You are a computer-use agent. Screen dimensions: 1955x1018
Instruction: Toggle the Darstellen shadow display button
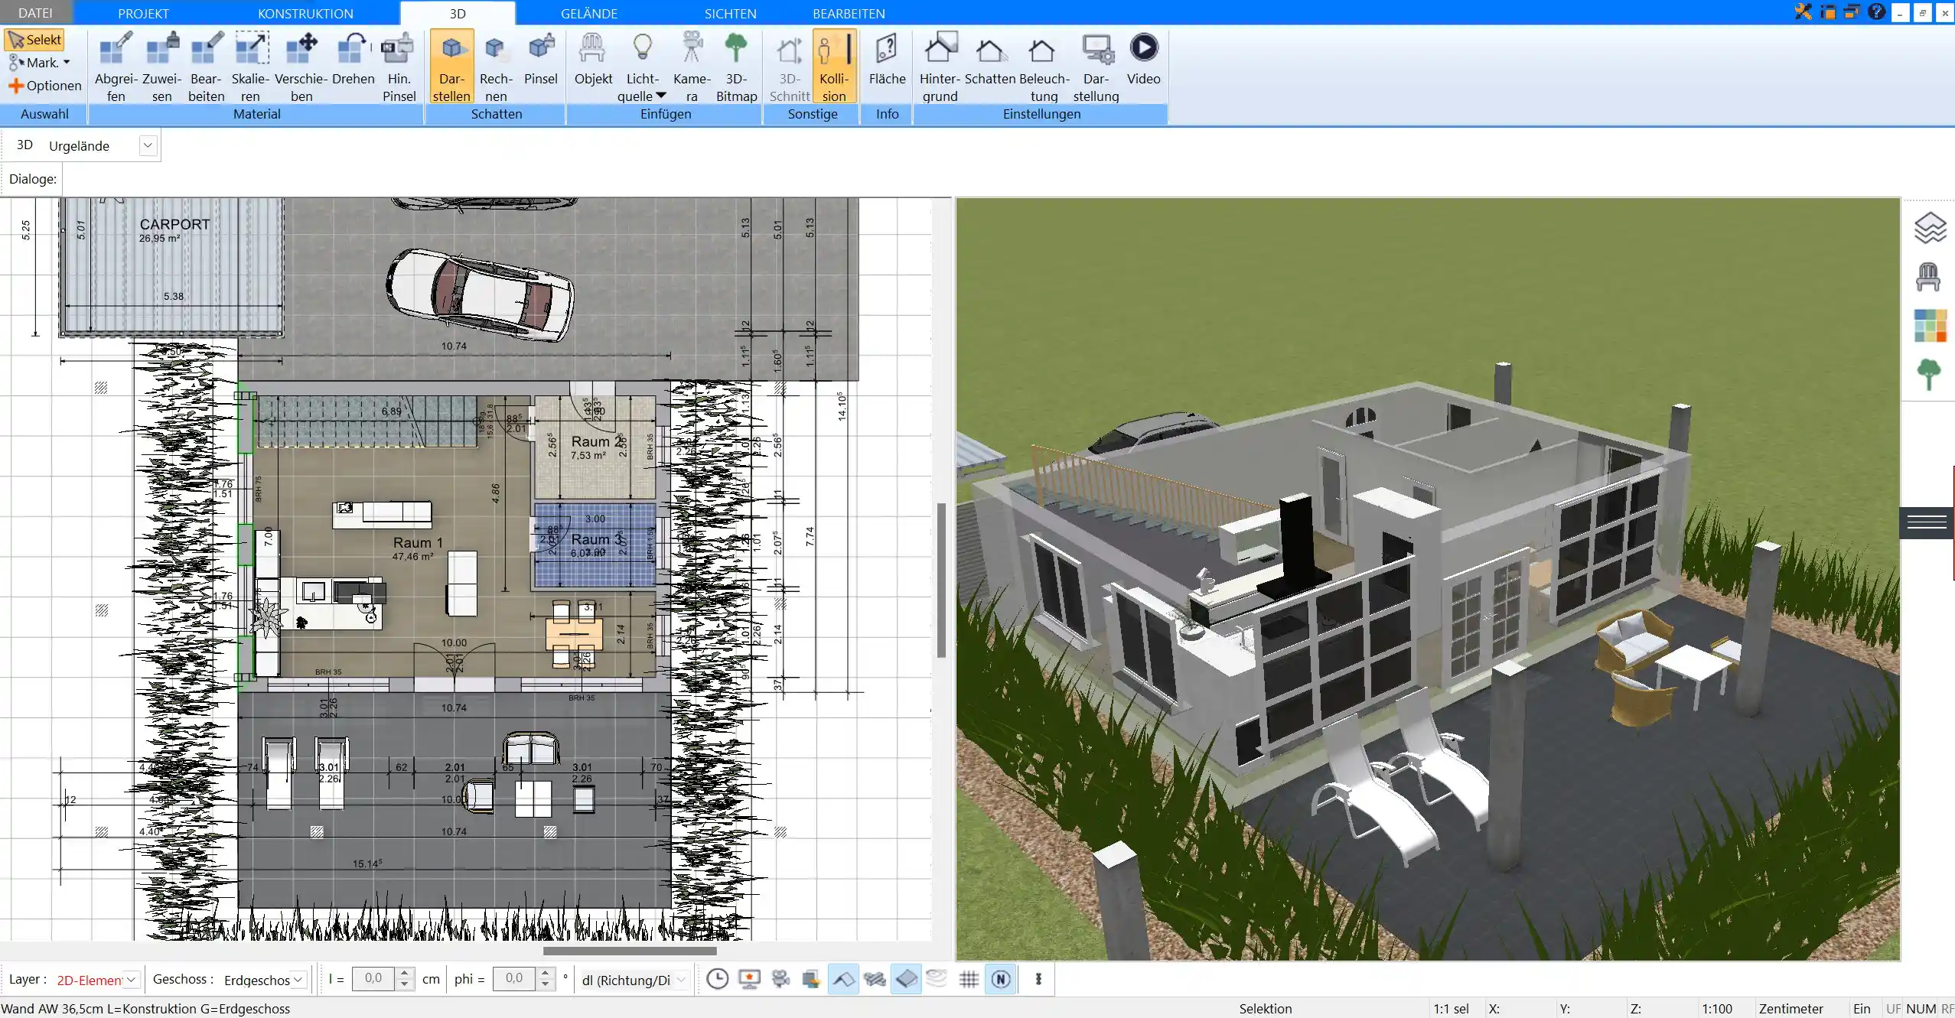click(451, 67)
